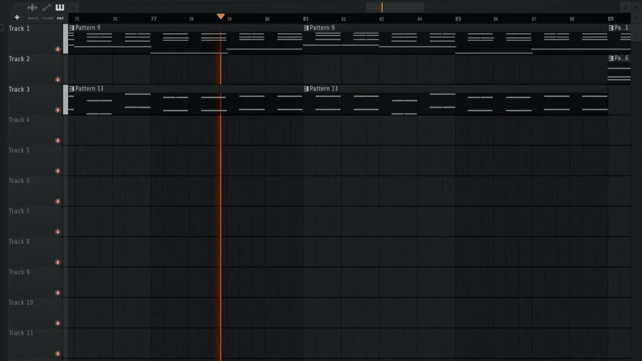
Task: Click bar number 84 on the timeline
Action: point(420,19)
